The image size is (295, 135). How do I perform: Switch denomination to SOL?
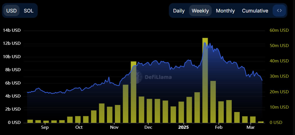click(29, 11)
